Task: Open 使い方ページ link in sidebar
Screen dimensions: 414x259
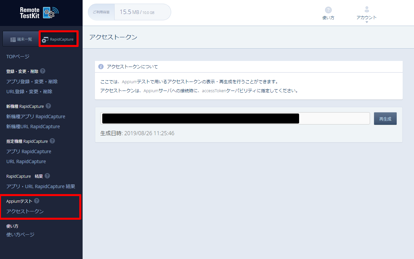Action: tap(20, 235)
